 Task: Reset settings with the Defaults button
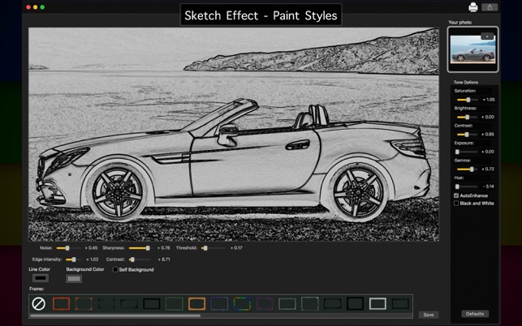(475, 314)
